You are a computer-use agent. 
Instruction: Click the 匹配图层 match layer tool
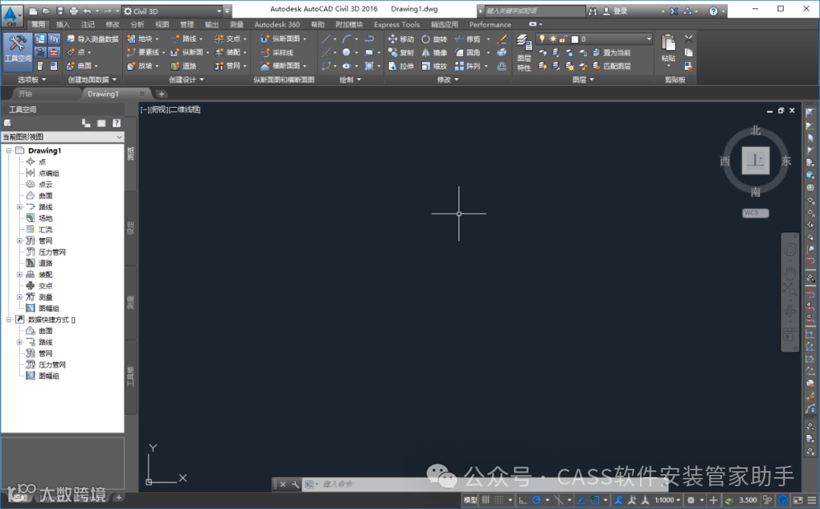610,66
